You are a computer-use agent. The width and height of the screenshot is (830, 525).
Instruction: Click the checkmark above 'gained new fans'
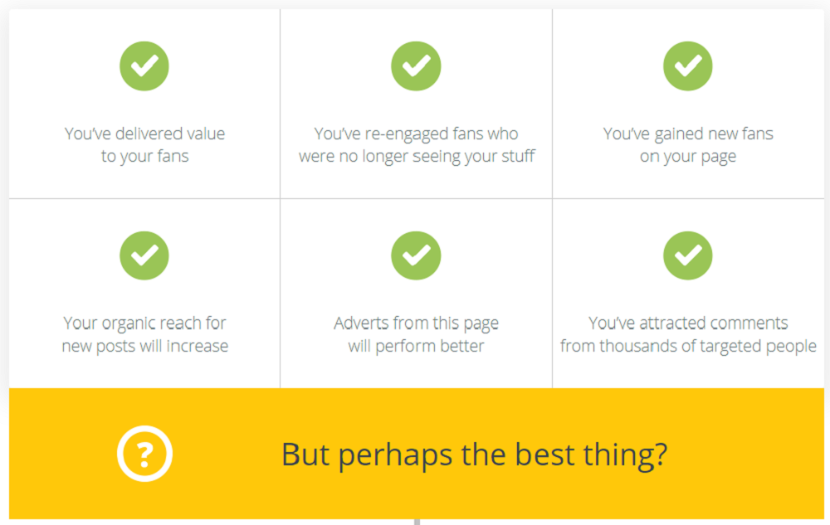tap(688, 66)
